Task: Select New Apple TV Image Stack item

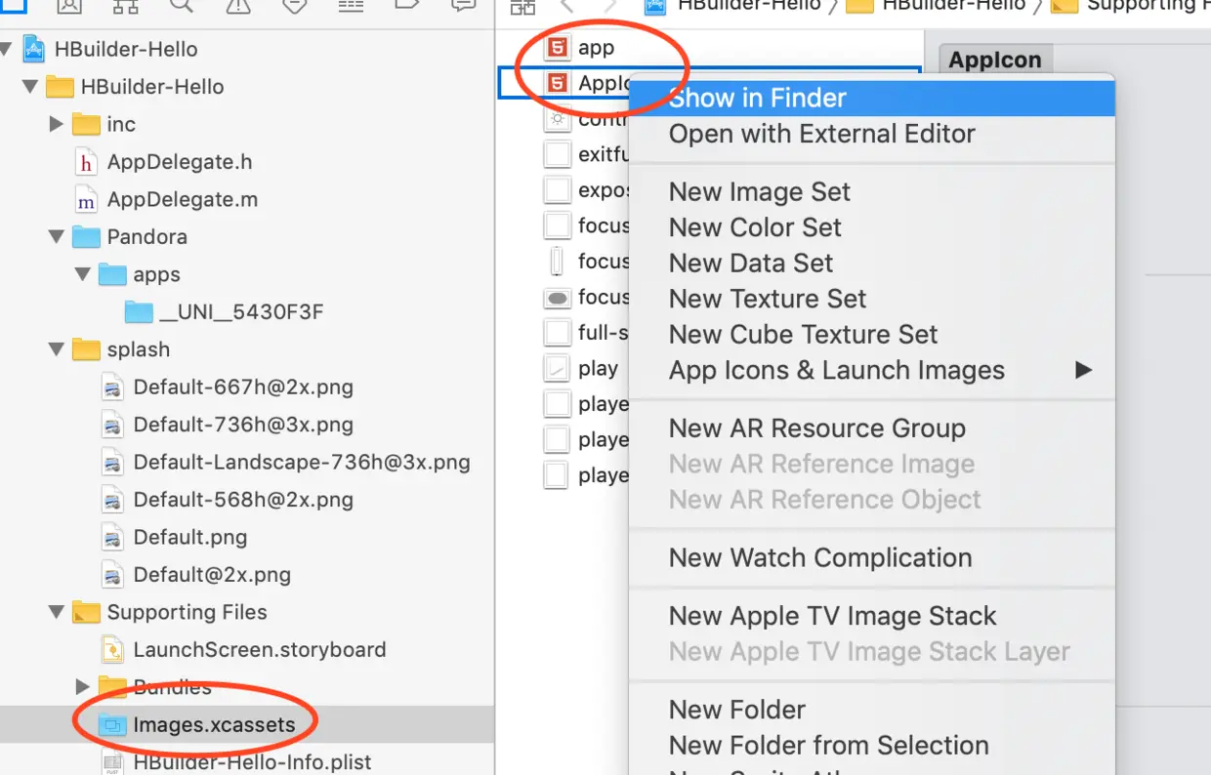Action: (x=871, y=616)
